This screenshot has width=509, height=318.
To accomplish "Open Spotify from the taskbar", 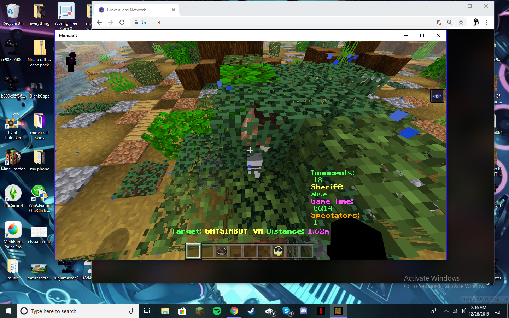I will [217, 311].
